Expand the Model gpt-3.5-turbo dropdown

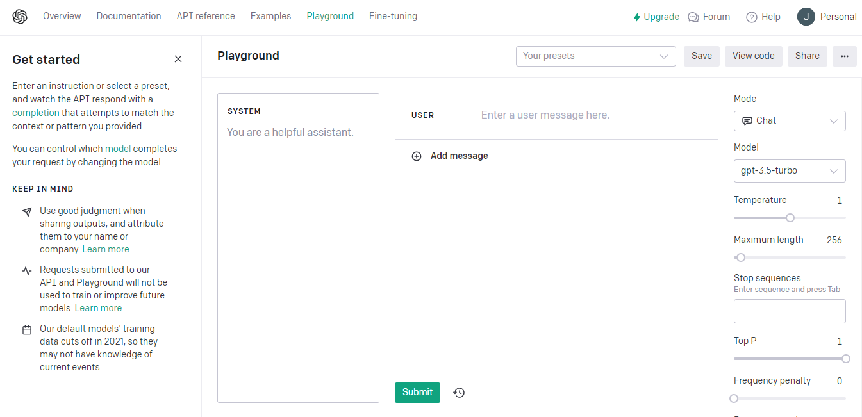tap(790, 171)
